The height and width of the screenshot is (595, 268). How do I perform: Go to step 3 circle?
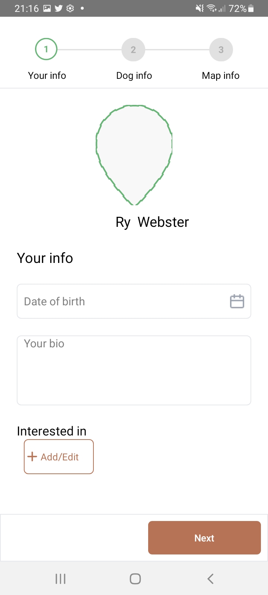click(221, 49)
